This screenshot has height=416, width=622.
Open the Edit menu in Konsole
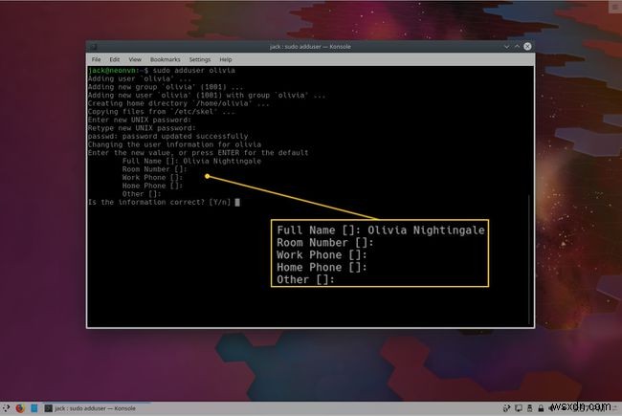pos(115,59)
